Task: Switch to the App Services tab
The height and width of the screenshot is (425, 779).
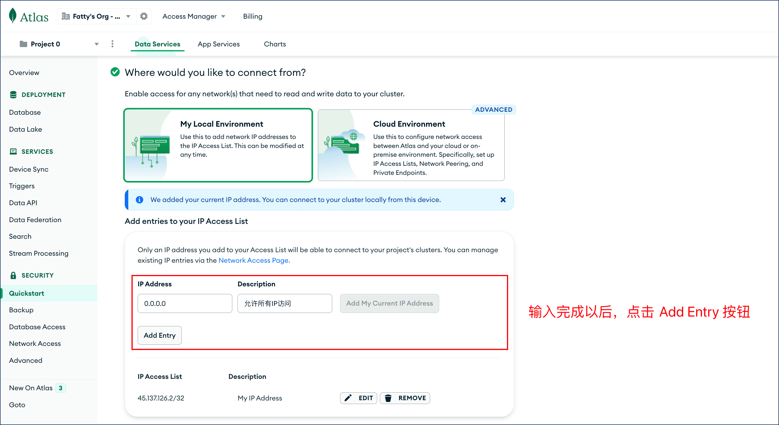Action: (x=219, y=44)
